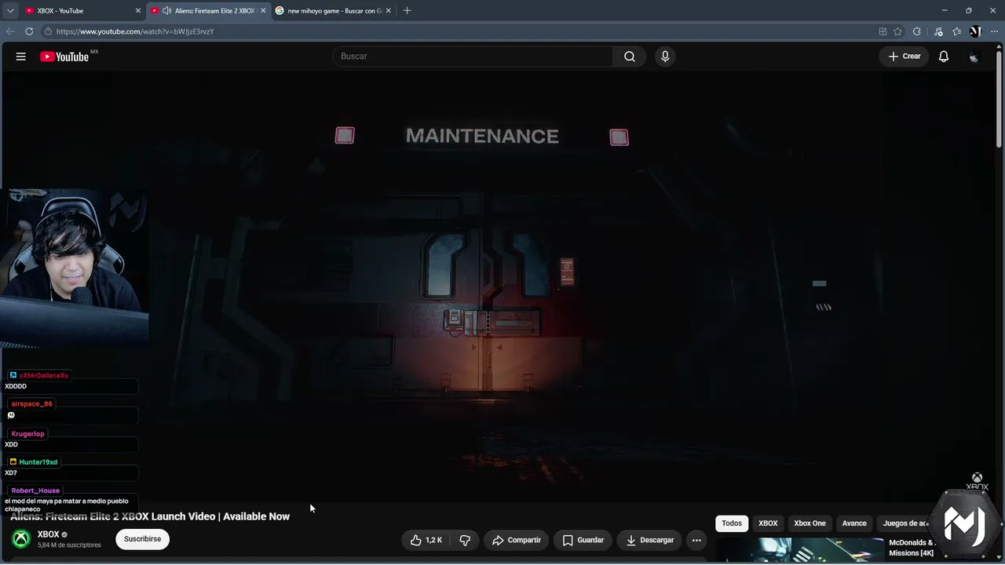Click the search magnifier button
Image resolution: width=1005 pixels, height=565 pixels.
[x=630, y=56]
